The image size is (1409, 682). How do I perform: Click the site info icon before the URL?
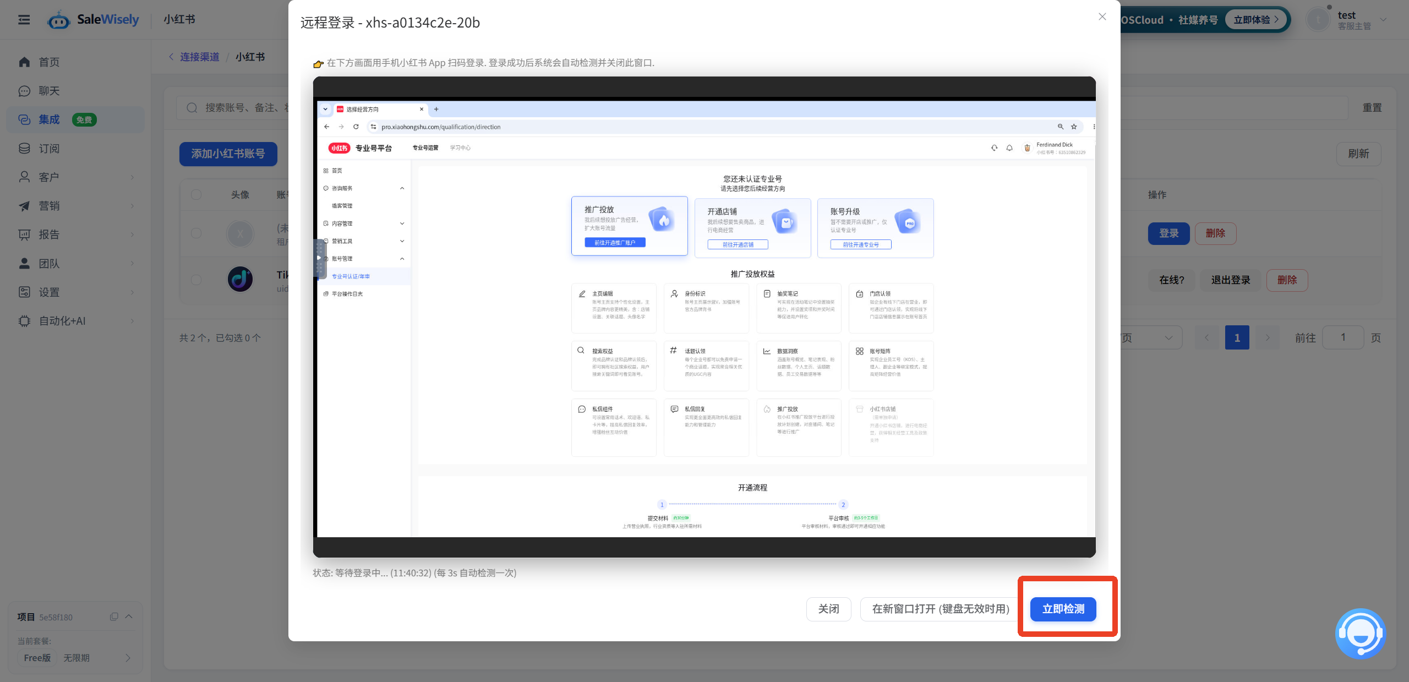373,127
